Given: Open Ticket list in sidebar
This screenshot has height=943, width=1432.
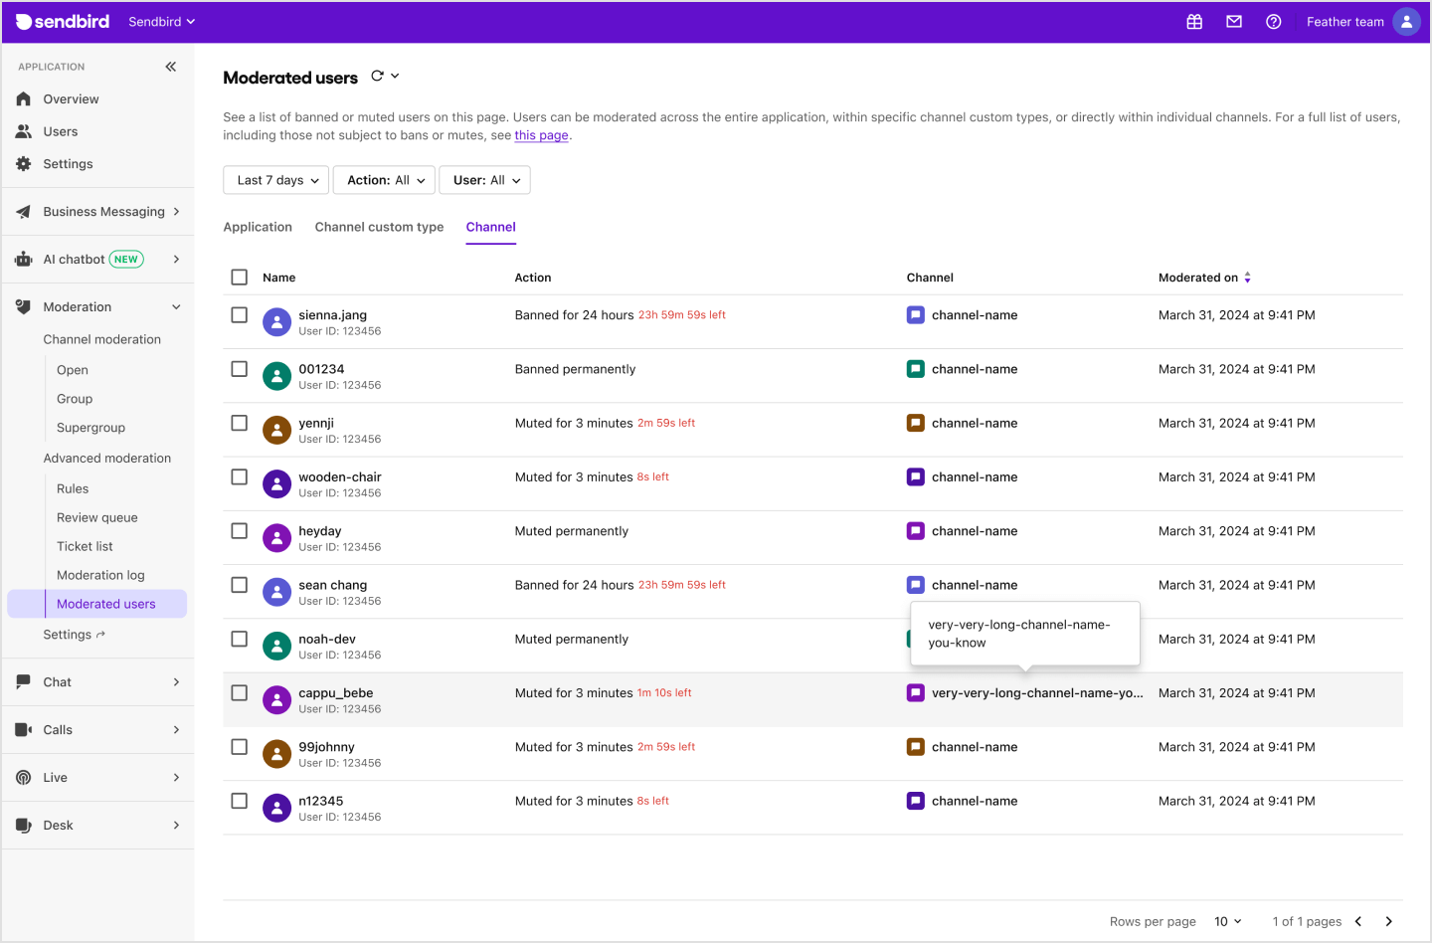Looking at the screenshot, I should 85,546.
